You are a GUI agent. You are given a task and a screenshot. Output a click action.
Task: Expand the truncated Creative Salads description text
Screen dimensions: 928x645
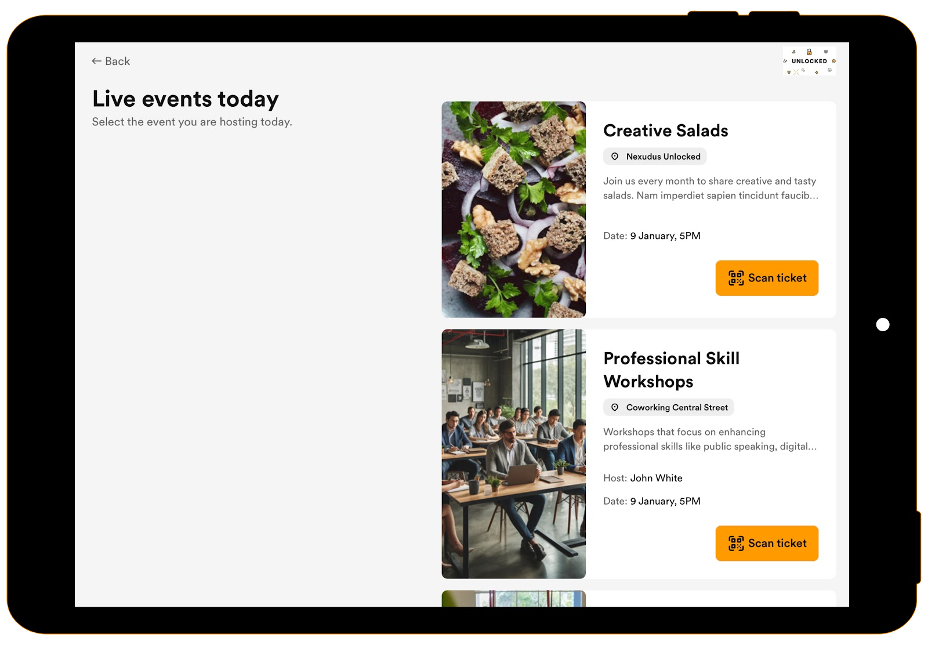pyautogui.click(x=710, y=189)
